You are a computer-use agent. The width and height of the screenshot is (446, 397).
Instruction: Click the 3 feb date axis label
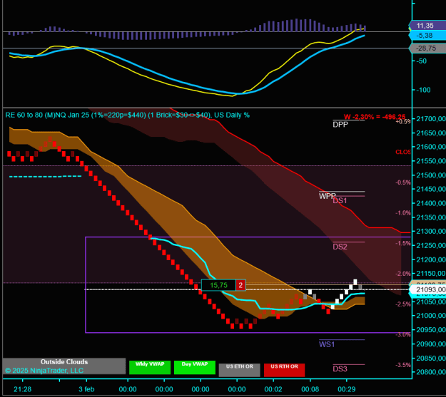coord(86,389)
